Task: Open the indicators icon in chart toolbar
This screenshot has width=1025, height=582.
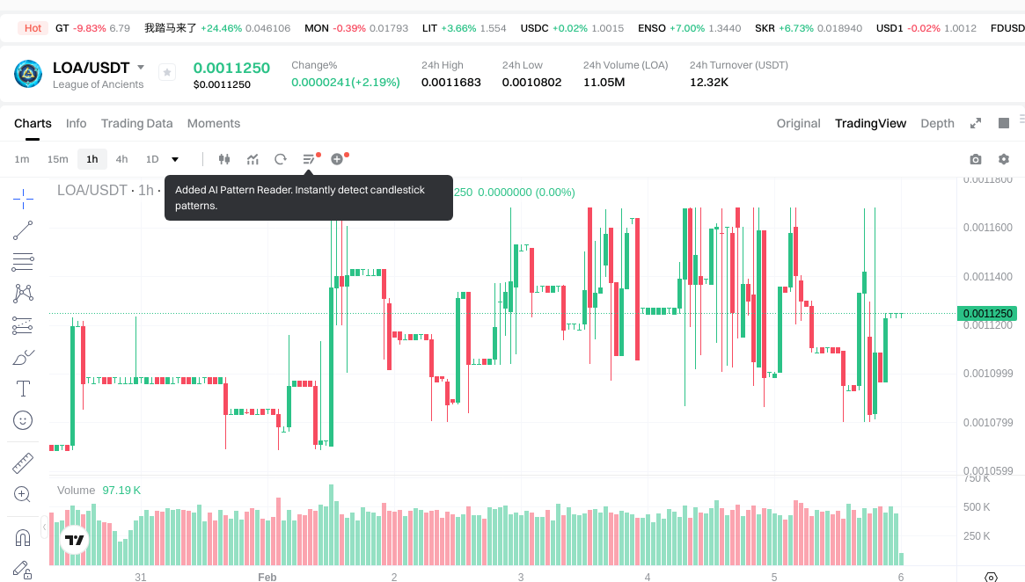Action: [253, 159]
